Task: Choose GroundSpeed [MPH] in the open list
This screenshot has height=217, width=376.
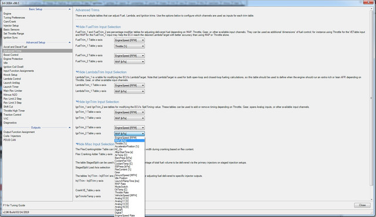Action: click(129, 175)
